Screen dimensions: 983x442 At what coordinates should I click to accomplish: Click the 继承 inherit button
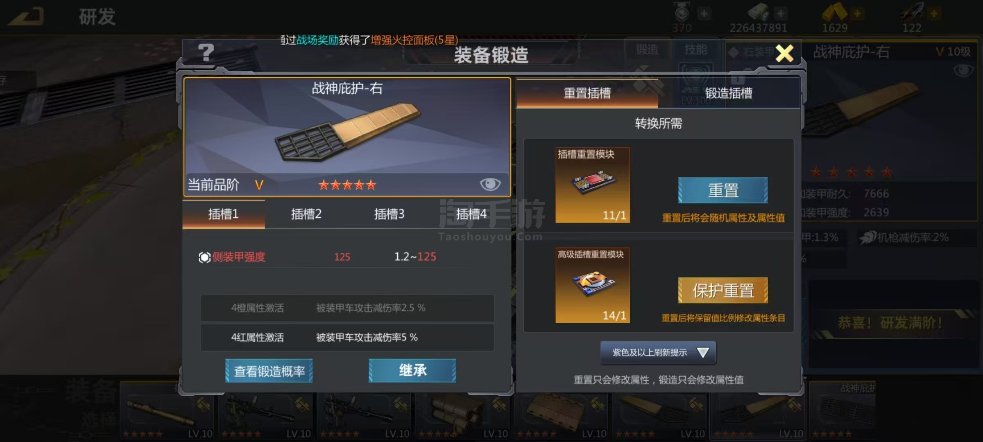(412, 371)
